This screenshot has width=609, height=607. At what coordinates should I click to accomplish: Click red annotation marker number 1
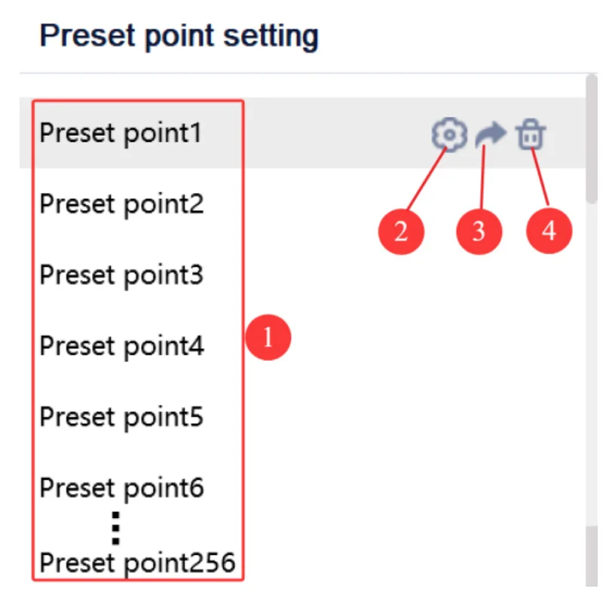click(x=268, y=339)
